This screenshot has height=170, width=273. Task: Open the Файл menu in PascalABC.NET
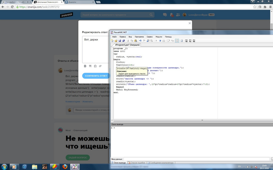pyautogui.click(x=114, y=37)
